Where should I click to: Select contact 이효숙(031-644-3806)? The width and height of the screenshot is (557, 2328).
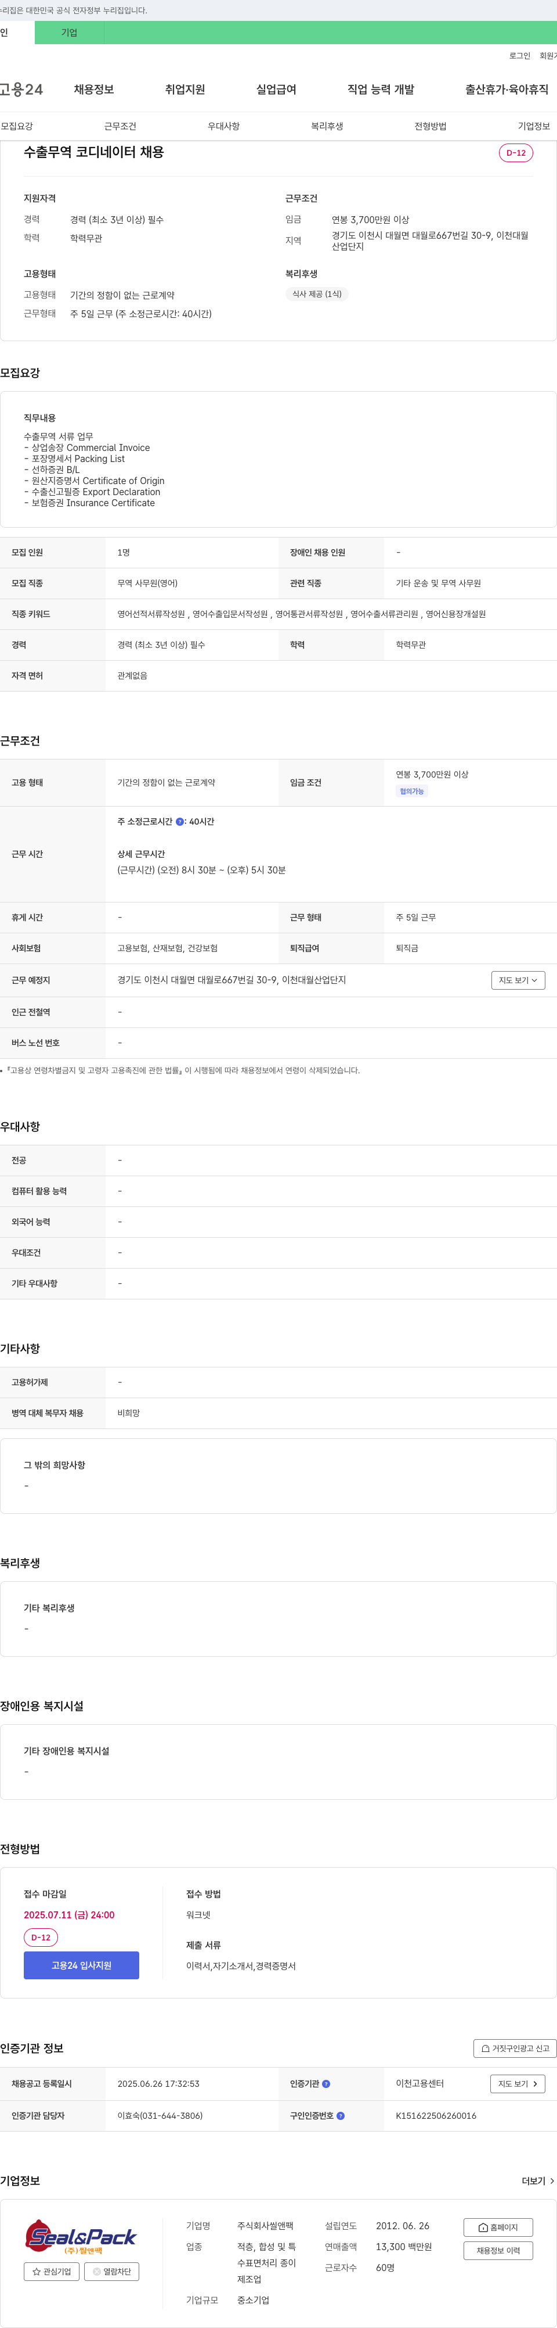pyautogui.click(x=160, y=2116)
